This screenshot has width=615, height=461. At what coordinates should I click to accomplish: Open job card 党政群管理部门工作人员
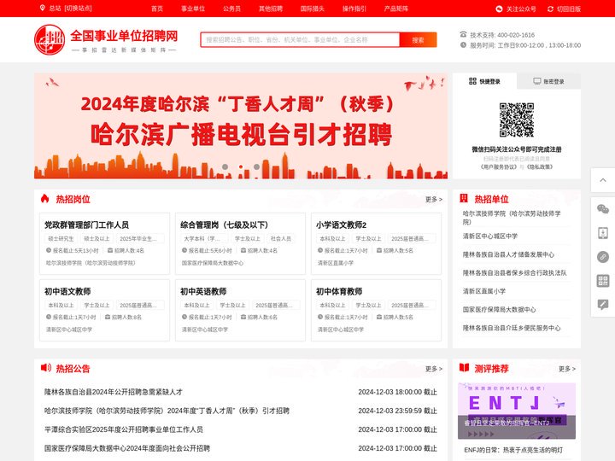(105, 243)
